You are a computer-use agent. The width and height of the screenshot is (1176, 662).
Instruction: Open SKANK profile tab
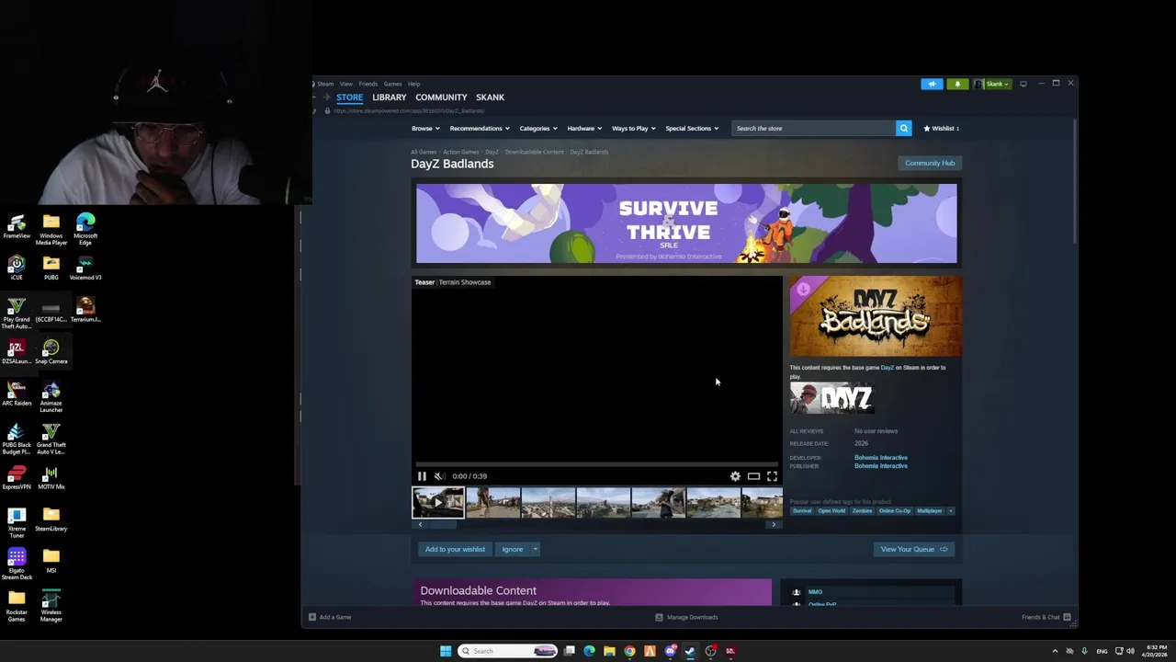490,97
